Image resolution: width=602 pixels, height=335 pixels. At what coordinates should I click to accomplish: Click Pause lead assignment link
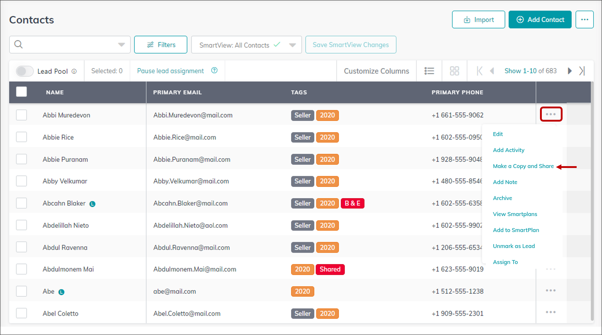point(170,71)
